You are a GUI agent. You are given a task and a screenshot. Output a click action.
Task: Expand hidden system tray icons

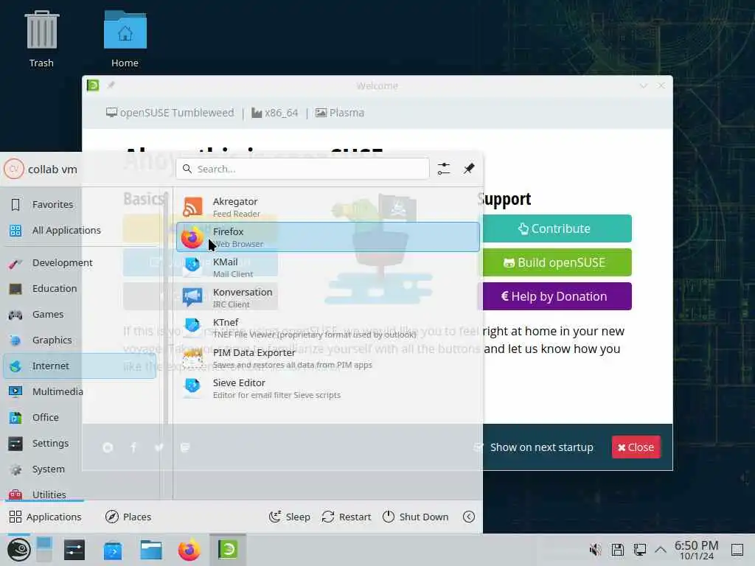click(x=661, y=550)
